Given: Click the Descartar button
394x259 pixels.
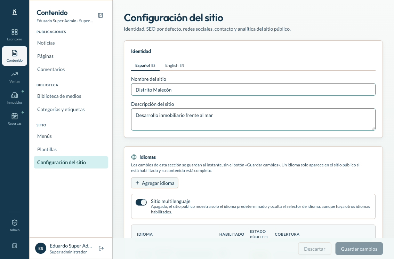Looking at the screenshot, I should [314, 249].
